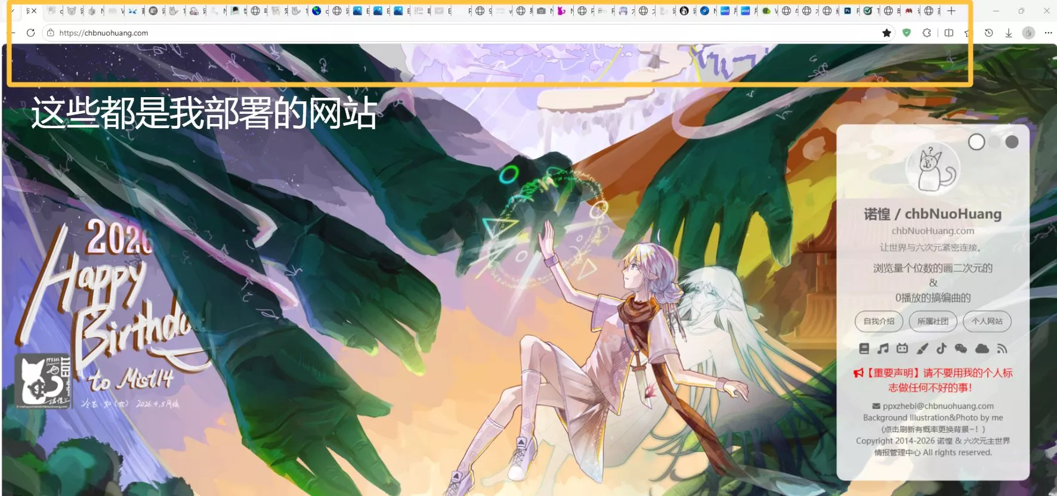
Task: Open the 个人网站 button
Action: [987, 321]
